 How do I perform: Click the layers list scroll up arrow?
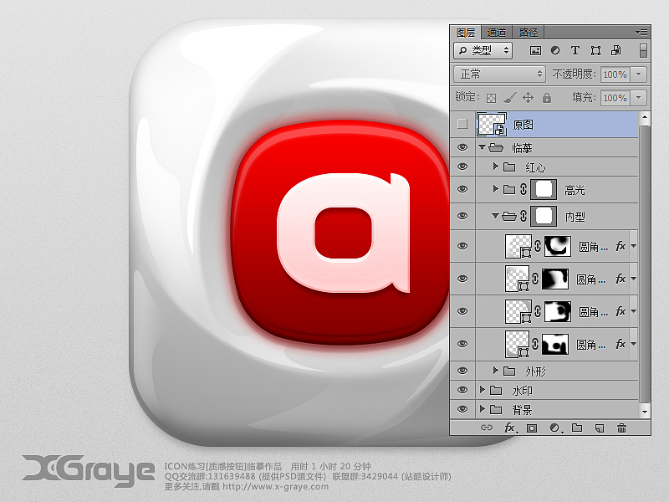pos(644,117)
